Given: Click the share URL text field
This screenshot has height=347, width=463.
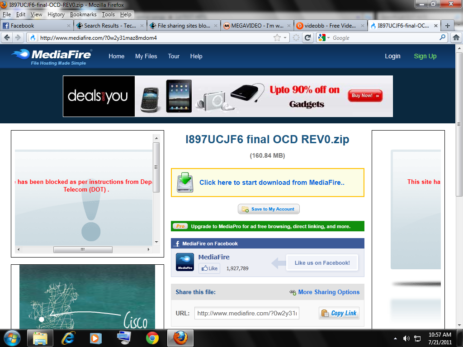Looking at the screenshot, I should point(247,313).
